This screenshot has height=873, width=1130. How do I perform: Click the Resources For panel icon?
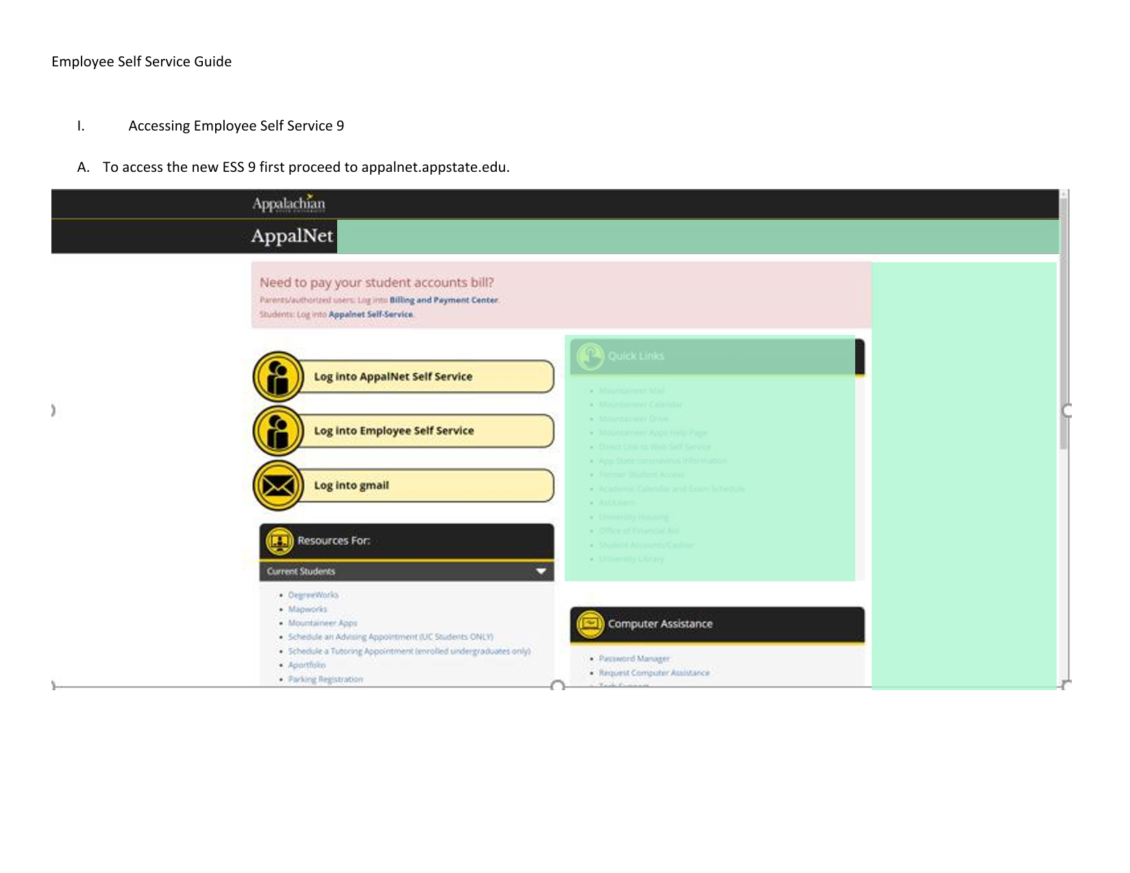[x=280, y=541]
